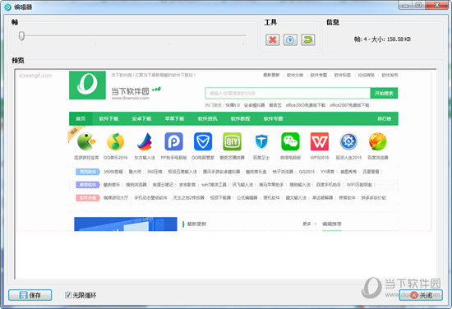Click the frame slider thumb
452x309 pixels.
pyautogui.click(x=21, y=36)
